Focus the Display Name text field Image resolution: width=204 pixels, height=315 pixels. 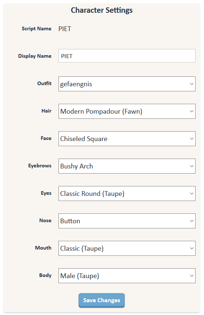(127, 56)
